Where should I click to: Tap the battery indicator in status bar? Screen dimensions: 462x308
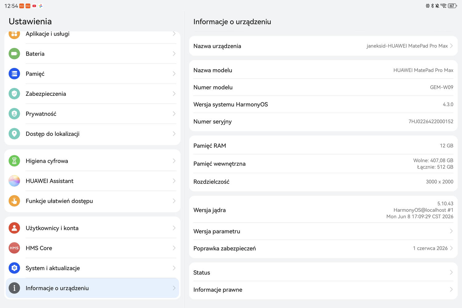(452, 6)
